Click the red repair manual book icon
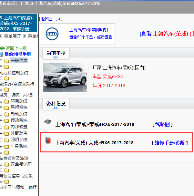Screen dimensions: 194x196 click(48, 140)
